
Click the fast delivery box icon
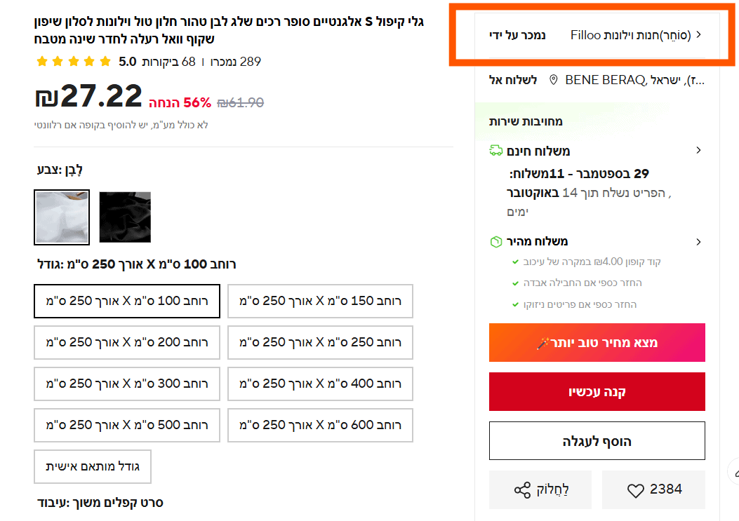[496, 242]
